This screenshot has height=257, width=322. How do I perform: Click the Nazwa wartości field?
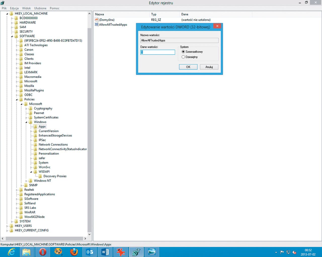tap(179, 40)
